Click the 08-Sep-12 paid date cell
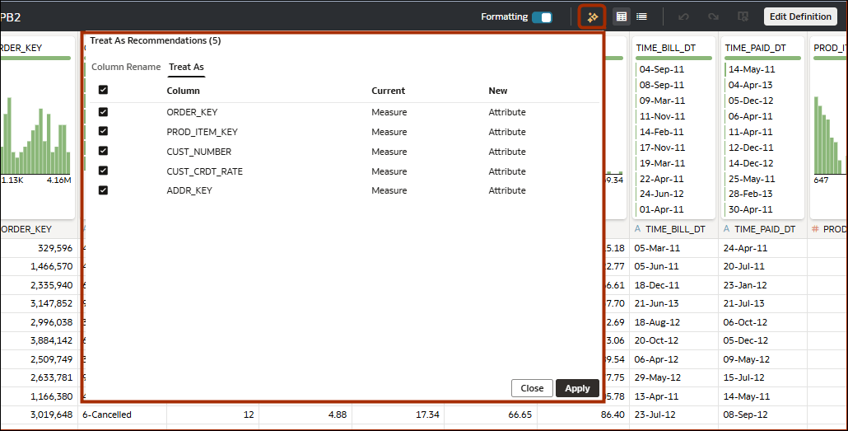The image size is (848, 431). [x=763, y=415]
